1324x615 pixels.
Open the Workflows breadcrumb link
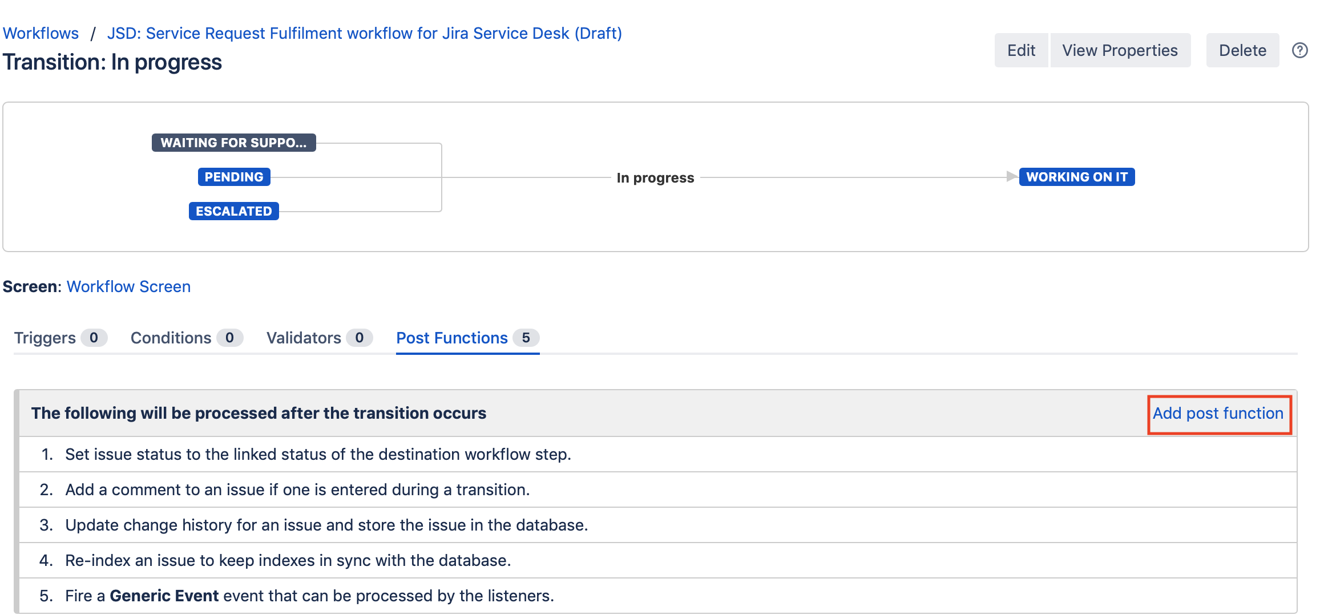click(41, 33)
